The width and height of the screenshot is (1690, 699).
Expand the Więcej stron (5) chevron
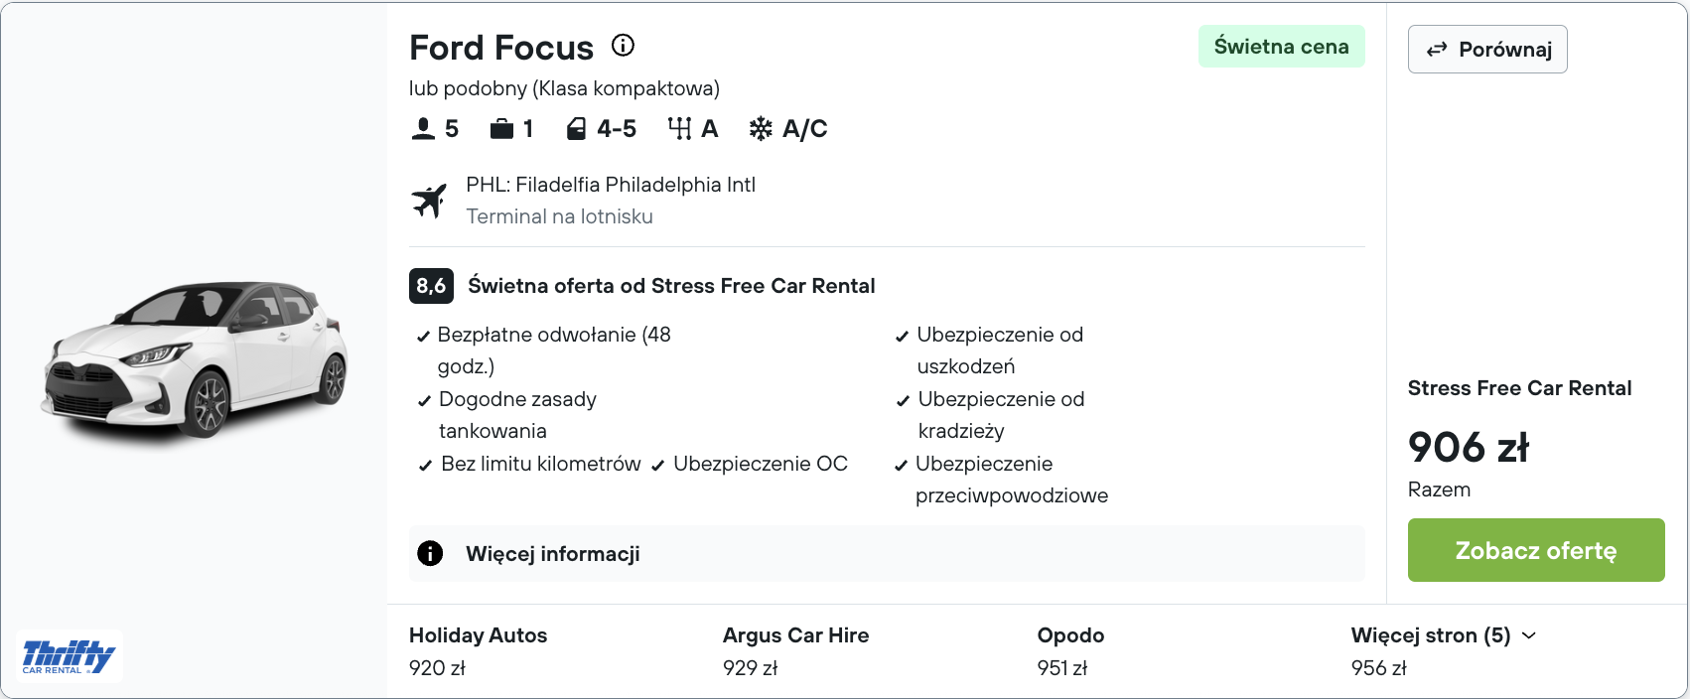[x=1529, y=635]
